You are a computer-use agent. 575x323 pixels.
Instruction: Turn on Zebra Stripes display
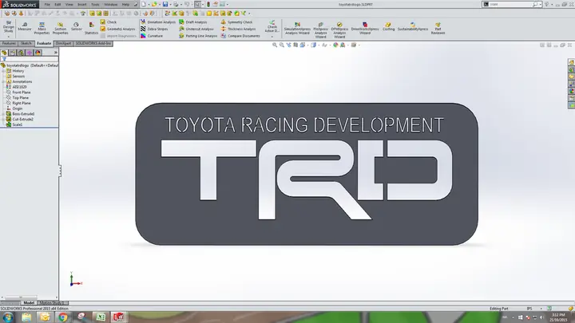(154, 29)
